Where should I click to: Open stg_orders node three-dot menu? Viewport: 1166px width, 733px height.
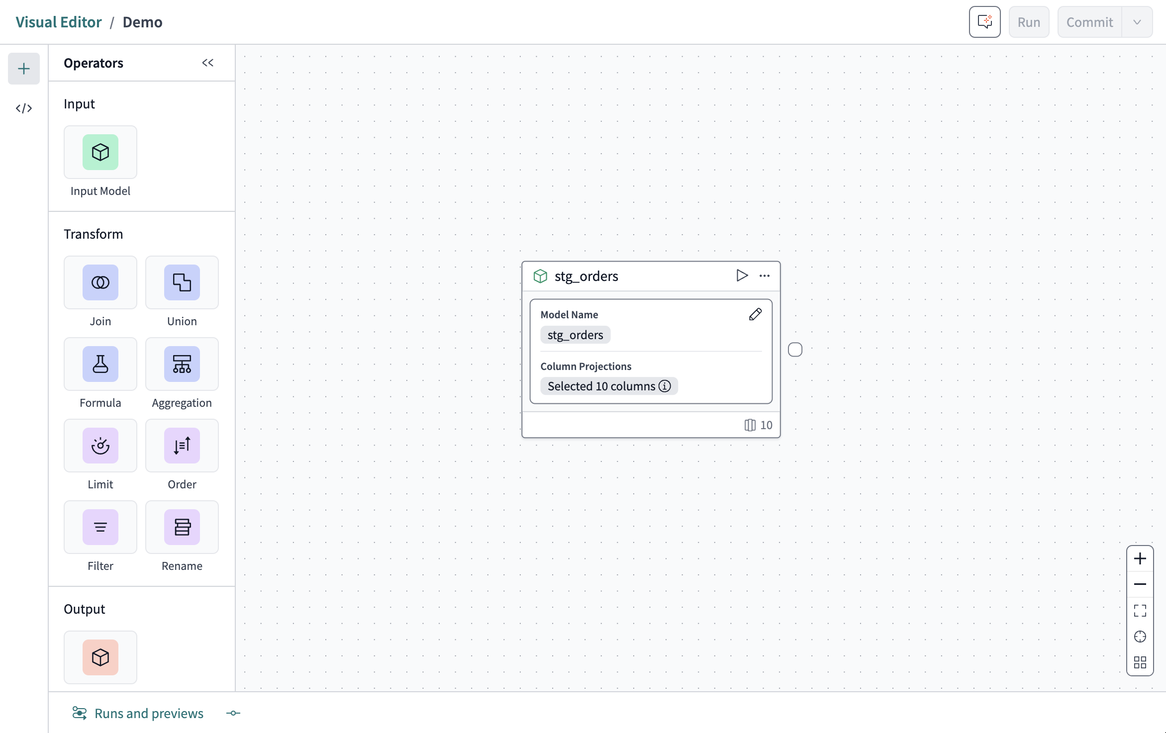tap(765, 275)
